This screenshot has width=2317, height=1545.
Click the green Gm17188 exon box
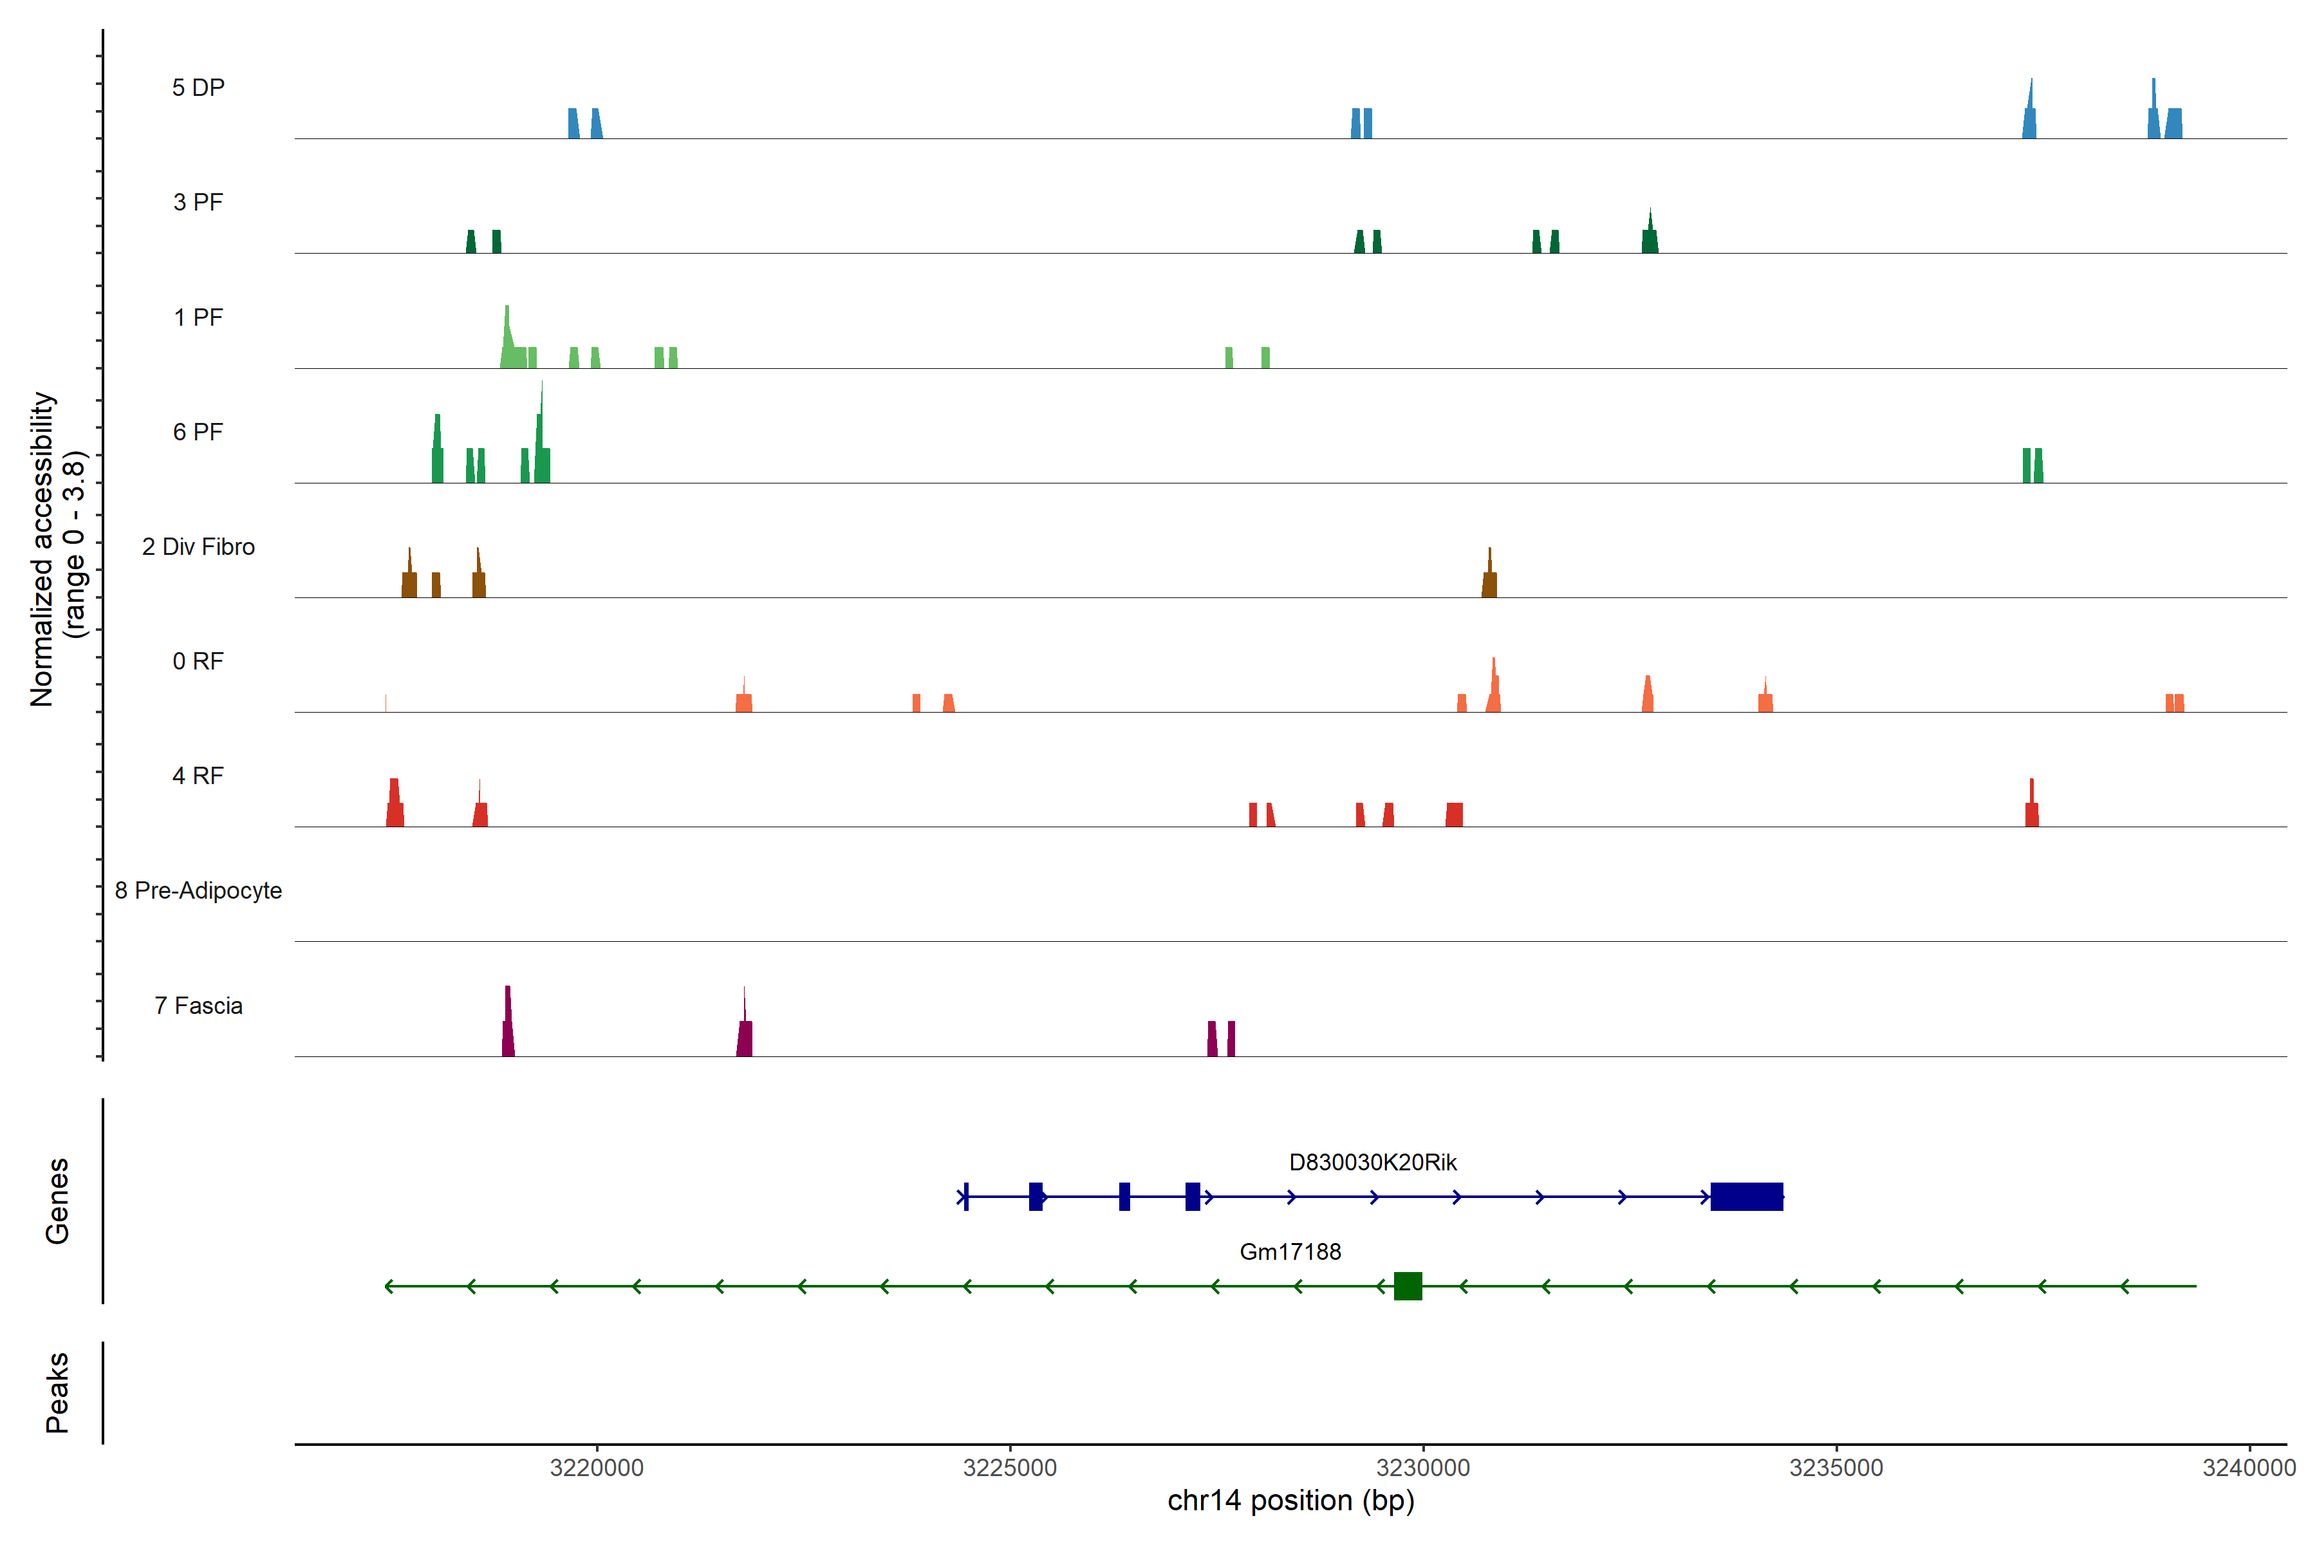pos(1408,1286)
